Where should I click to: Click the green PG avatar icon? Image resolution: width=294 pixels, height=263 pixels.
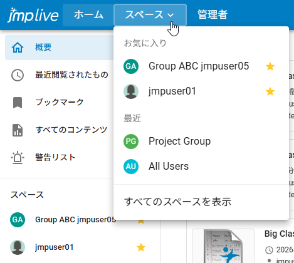click(131, 142)
